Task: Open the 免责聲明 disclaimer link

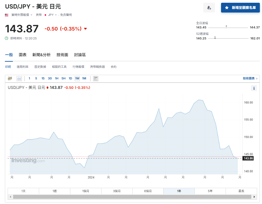Action: point(66,14)
